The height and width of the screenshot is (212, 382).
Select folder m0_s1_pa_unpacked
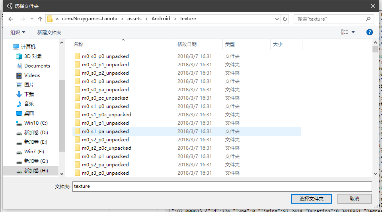pos(187,131)
